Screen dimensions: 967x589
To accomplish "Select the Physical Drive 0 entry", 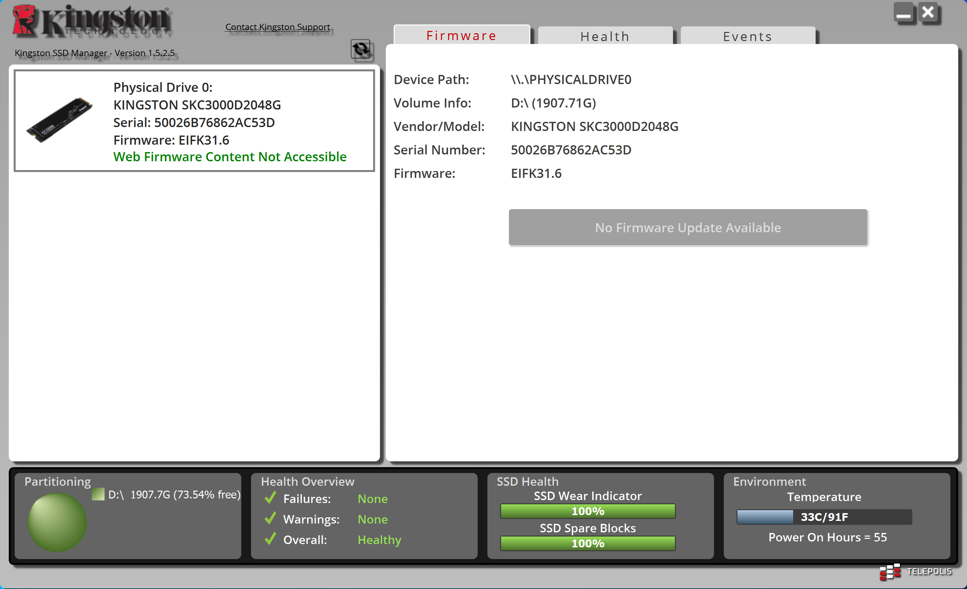I will point(194,121).
